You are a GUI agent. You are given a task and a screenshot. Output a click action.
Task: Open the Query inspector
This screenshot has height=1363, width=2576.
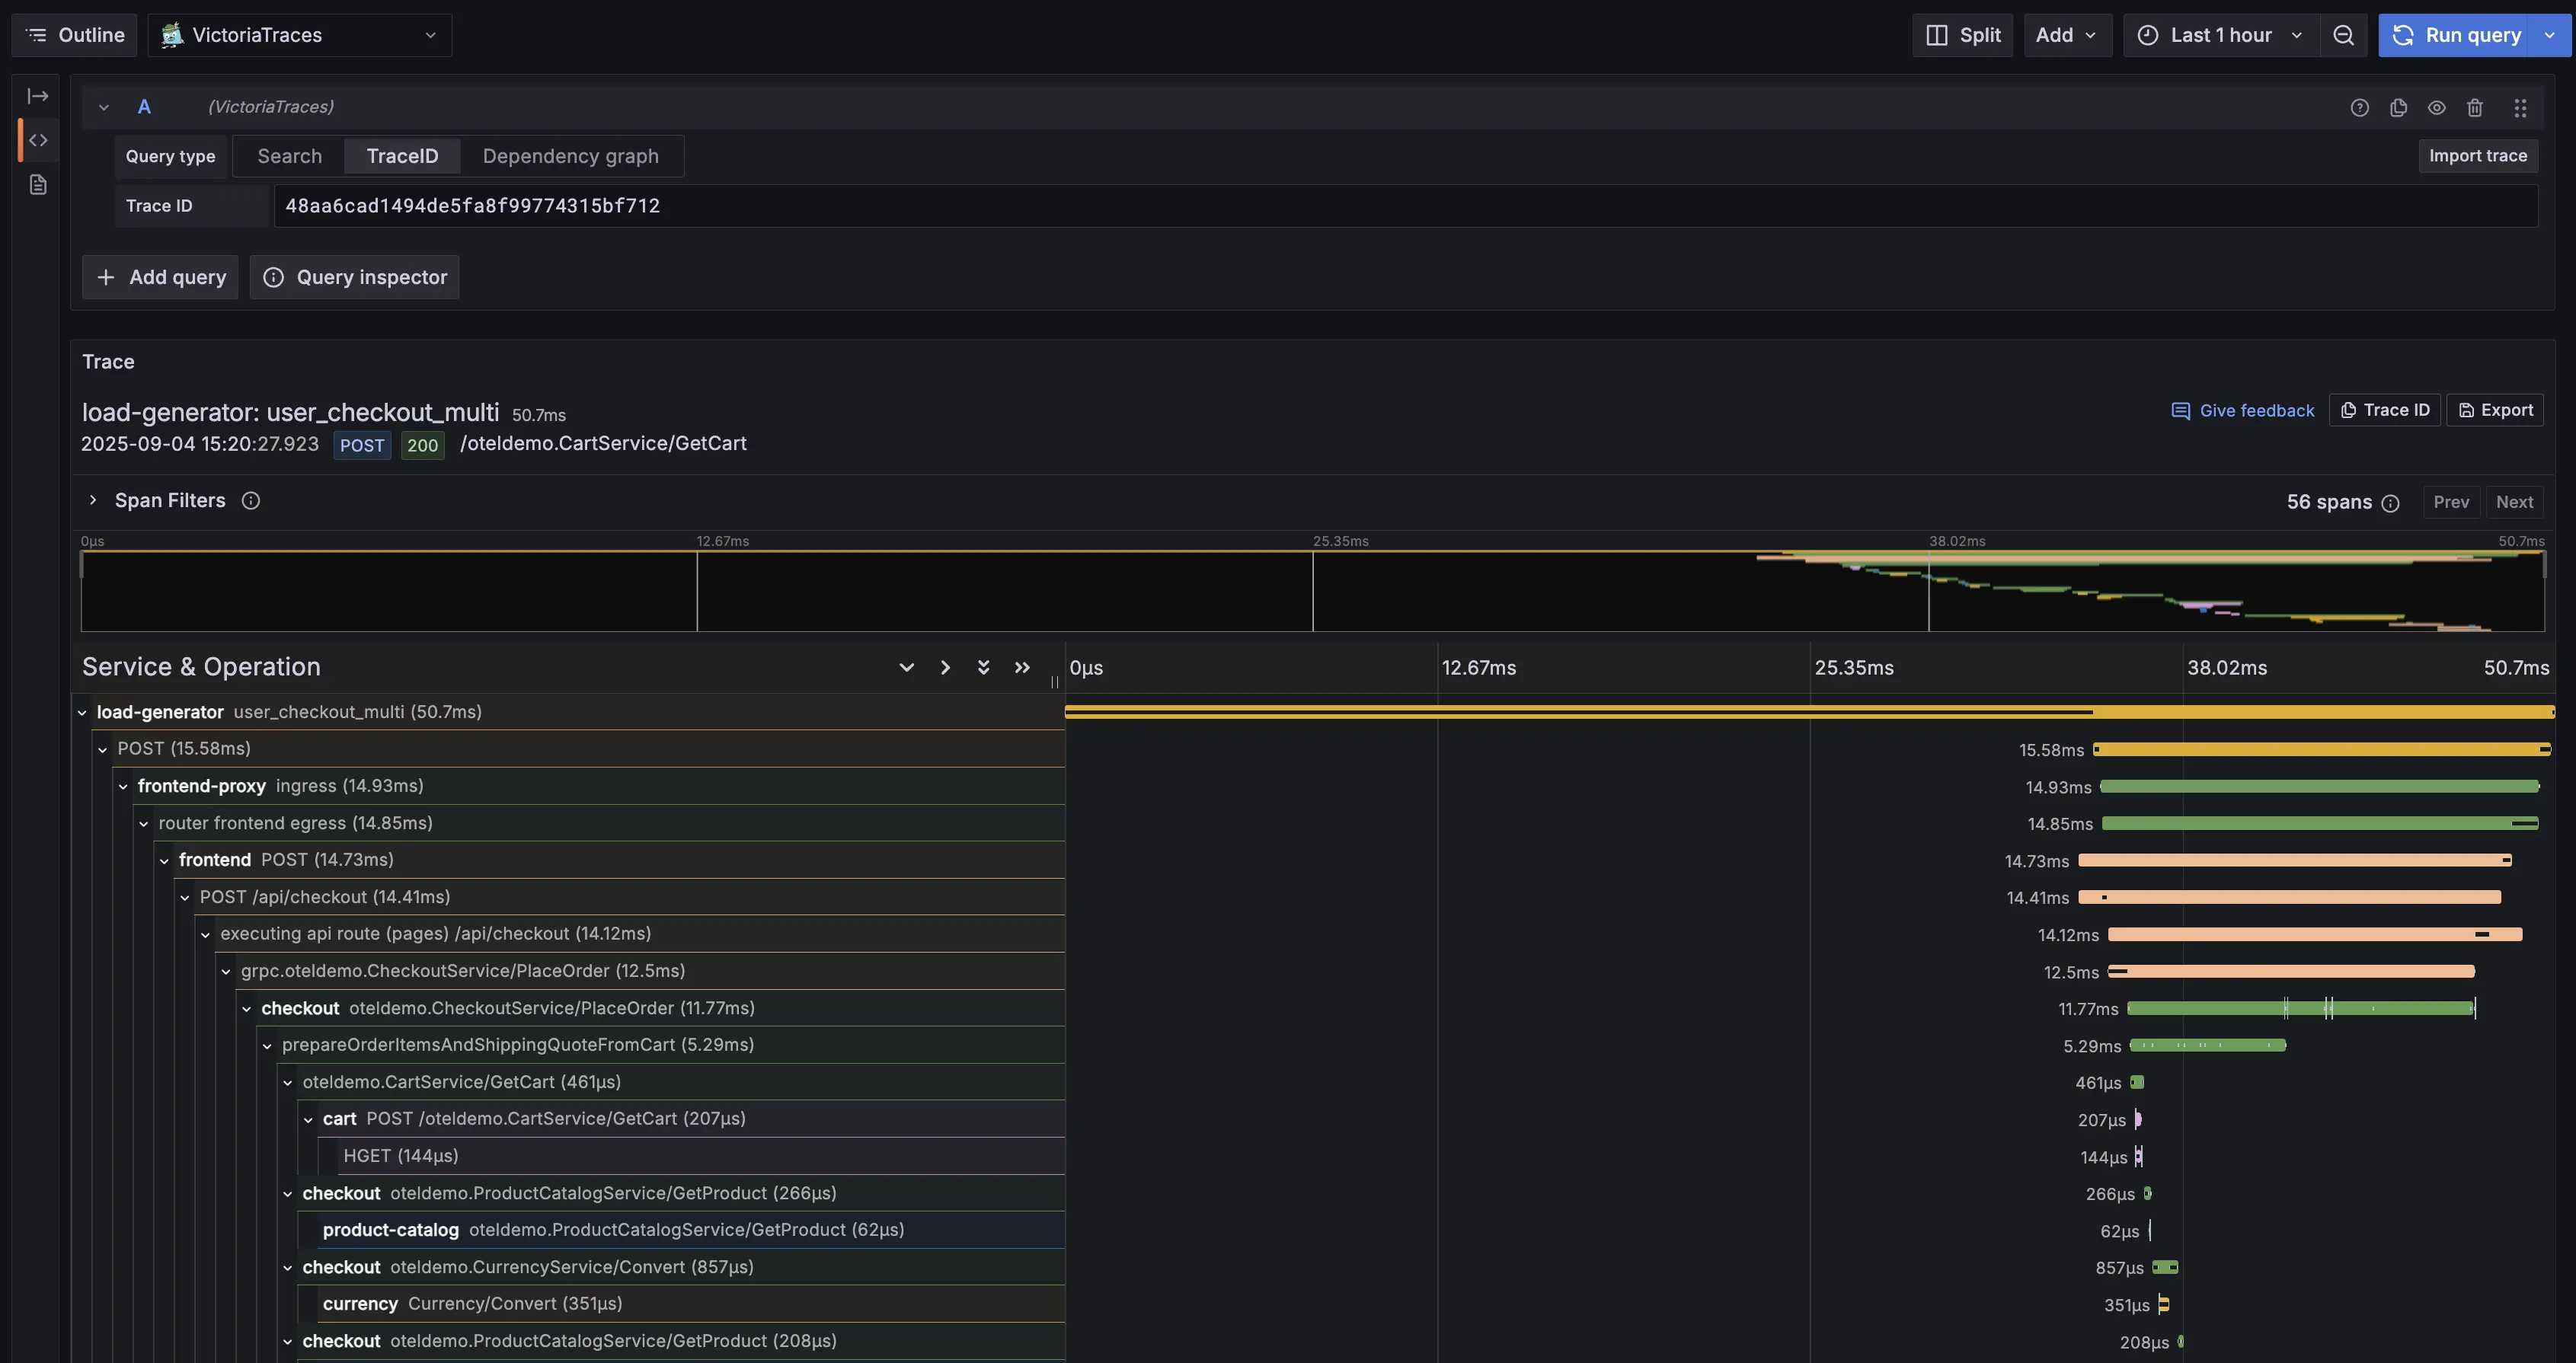tap(354, 277)
